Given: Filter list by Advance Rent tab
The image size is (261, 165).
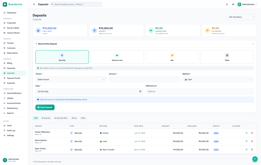Looking at the screenshot, I should pyautogui.click(x=61, y=118).
